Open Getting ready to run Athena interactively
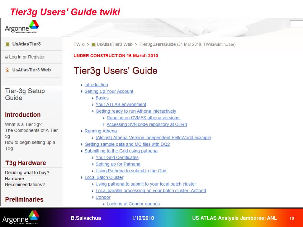Viewport: 303px width, 227px height. tap(136, 111)
